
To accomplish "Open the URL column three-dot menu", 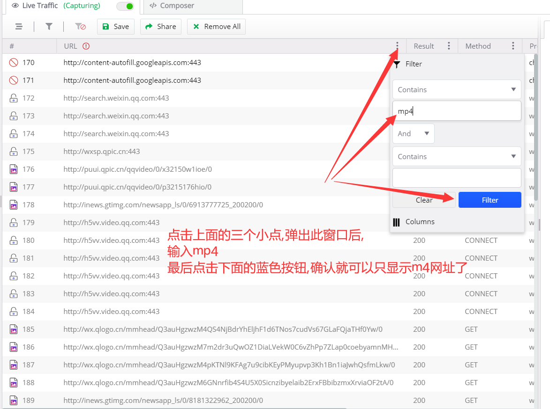I will coord(397,46).
